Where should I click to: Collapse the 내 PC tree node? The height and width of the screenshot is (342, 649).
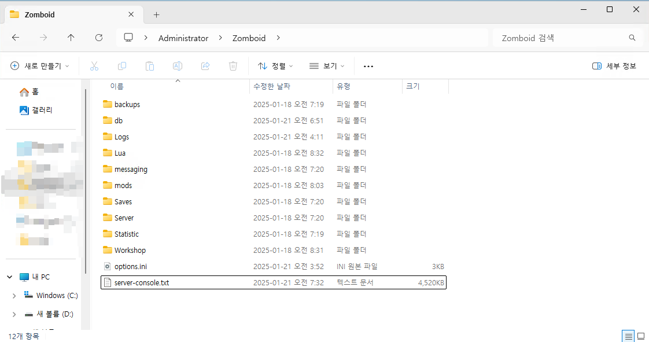click(9, 277)
